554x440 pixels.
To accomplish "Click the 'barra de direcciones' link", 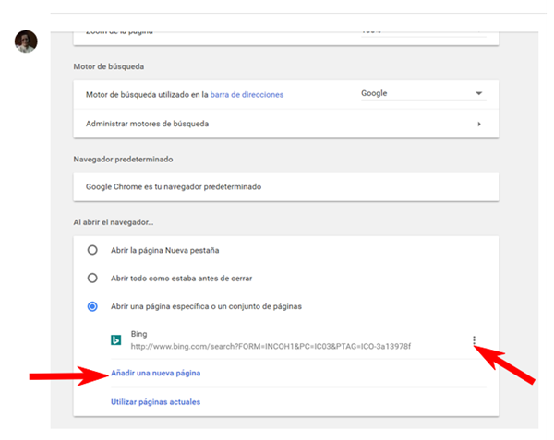I will [247, 94].
